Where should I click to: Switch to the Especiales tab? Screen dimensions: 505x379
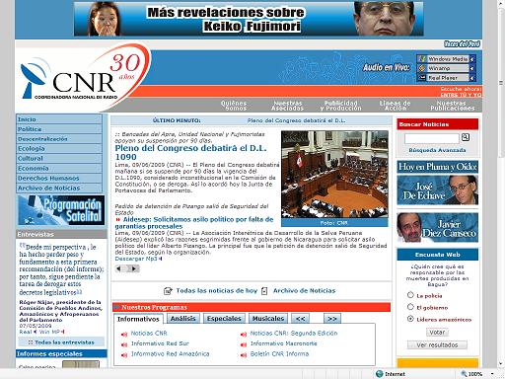pyautogui.click(x=224, y=319)
